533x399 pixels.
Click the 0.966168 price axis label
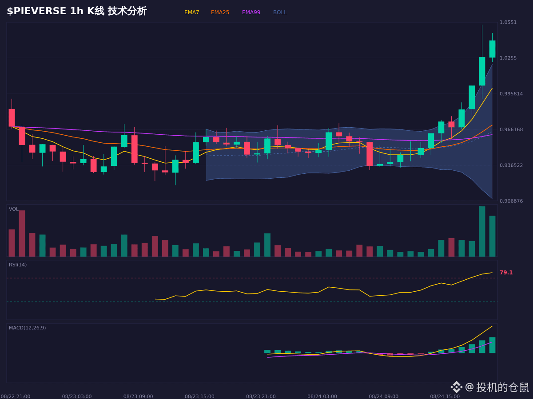511,129
